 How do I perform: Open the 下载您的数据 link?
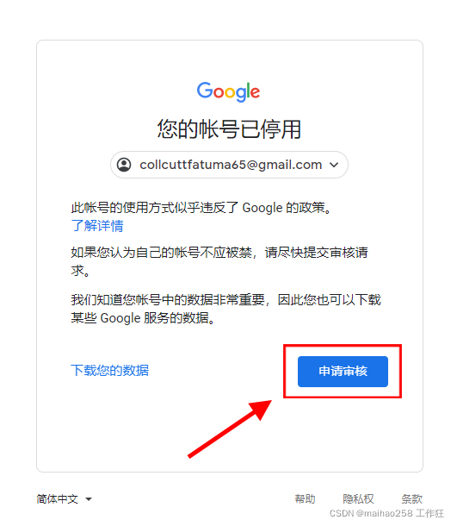110,370
